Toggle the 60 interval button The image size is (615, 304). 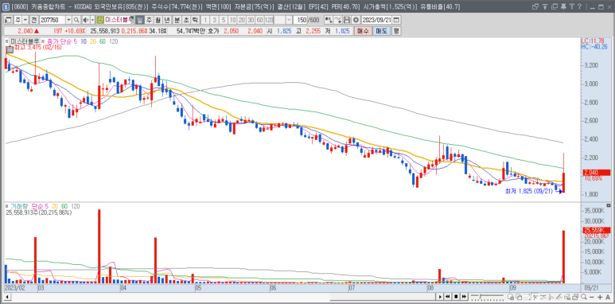tap(259, 20)
